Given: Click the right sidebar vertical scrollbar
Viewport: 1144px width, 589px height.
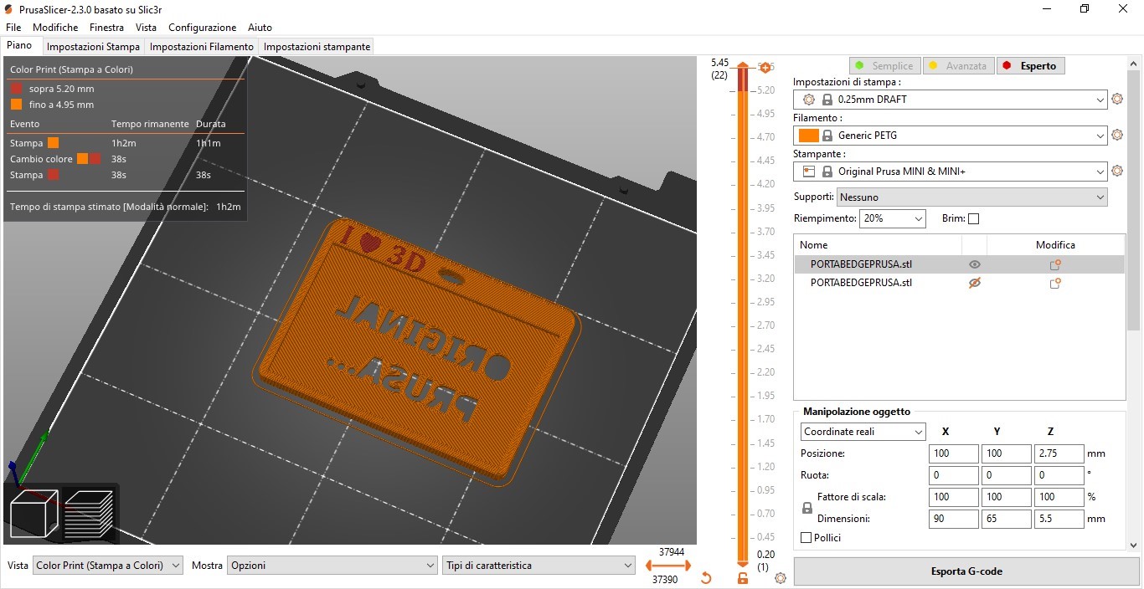Looking at the screenshot, I should pyautogui.click(x=1133, y=201).
